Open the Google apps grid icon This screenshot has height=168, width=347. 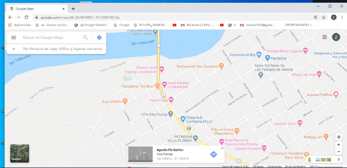tap(325, 37)
